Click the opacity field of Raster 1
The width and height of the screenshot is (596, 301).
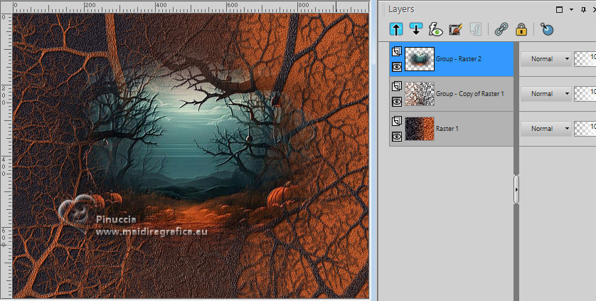click(585, 129)
